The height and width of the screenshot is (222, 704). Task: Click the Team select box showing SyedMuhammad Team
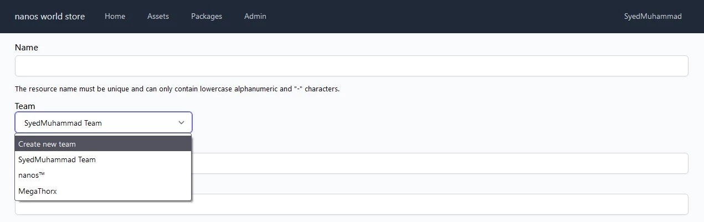point(104,122)
